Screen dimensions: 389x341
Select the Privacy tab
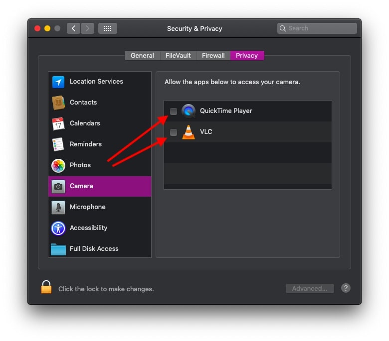click(x=247, y=55)
